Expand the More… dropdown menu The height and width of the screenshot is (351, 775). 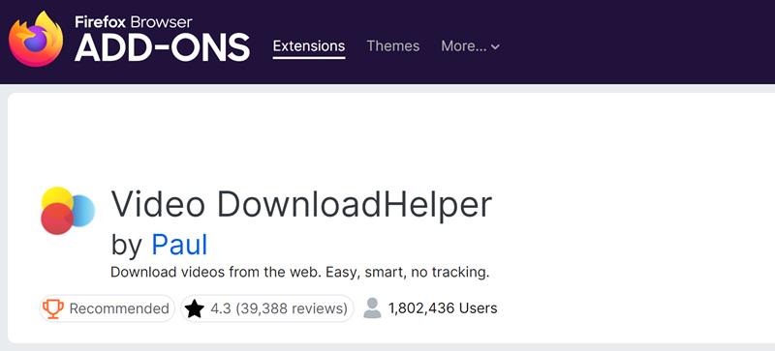[x=470, y=46]
